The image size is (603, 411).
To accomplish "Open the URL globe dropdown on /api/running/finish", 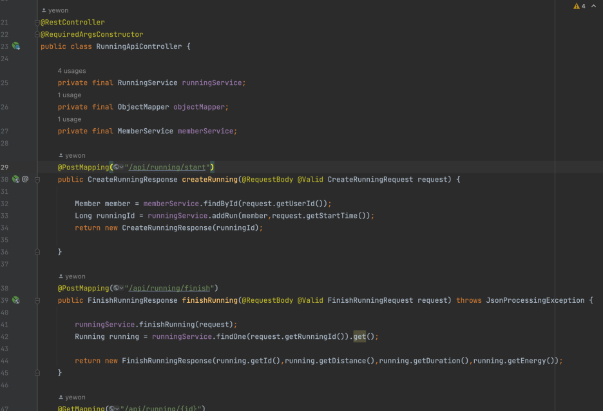I will [118, 288].
